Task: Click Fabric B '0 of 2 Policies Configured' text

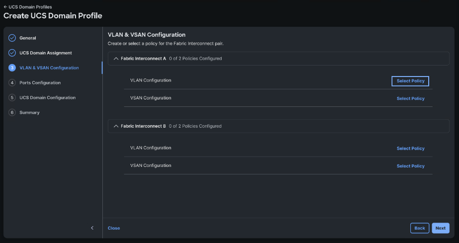Action: click(x=195, y=126)
